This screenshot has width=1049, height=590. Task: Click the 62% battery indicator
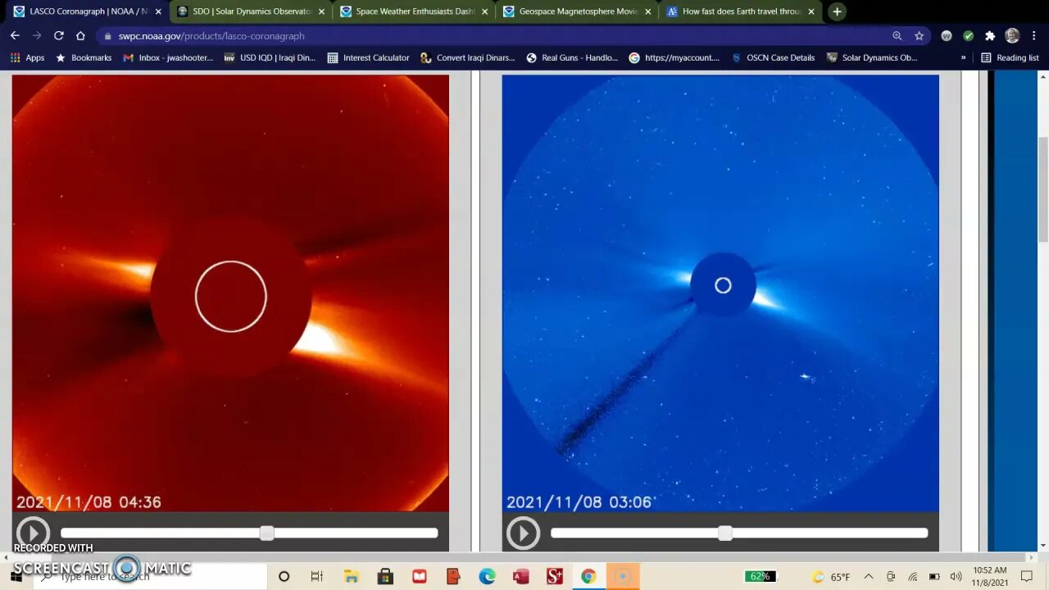pyautogui.click(x=761, y=577)
